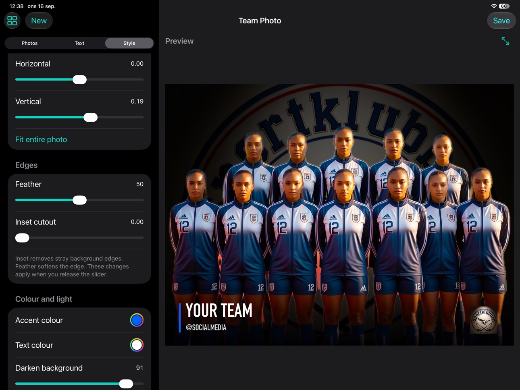Save the team photo
520x390 pixels.
coord(501,21)
